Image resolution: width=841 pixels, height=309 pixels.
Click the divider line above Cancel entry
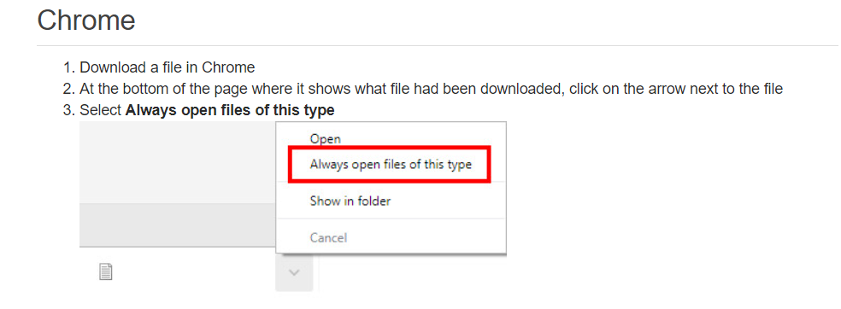pyautogui.click(x=391, y=219)
